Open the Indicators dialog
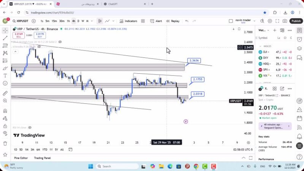The width and height of the screenshot is (304, 171). (x=128, y=21)
